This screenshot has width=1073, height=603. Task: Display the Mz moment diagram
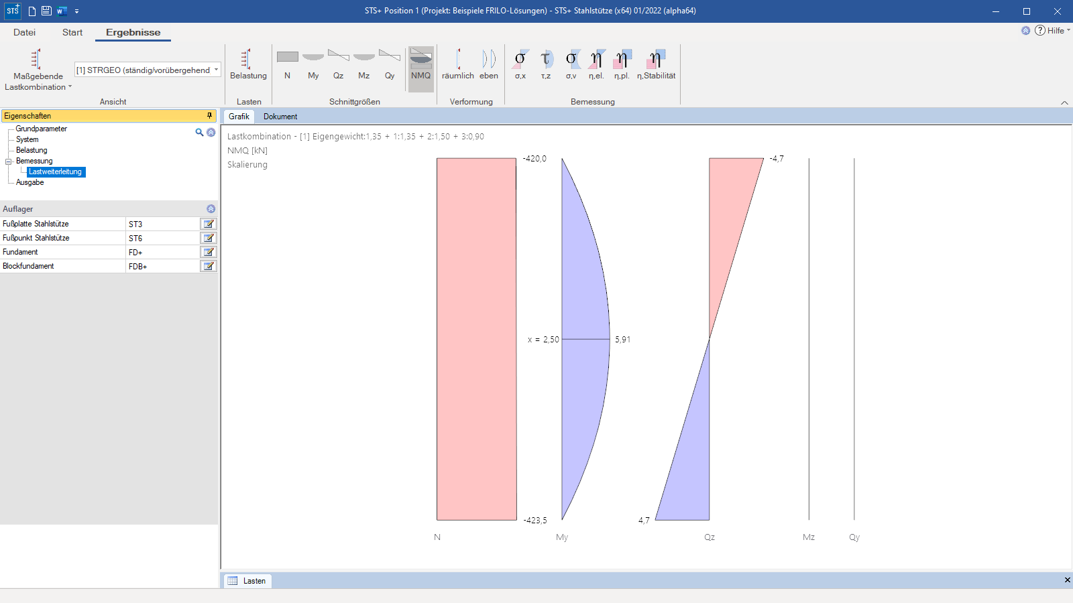point(364,65)
